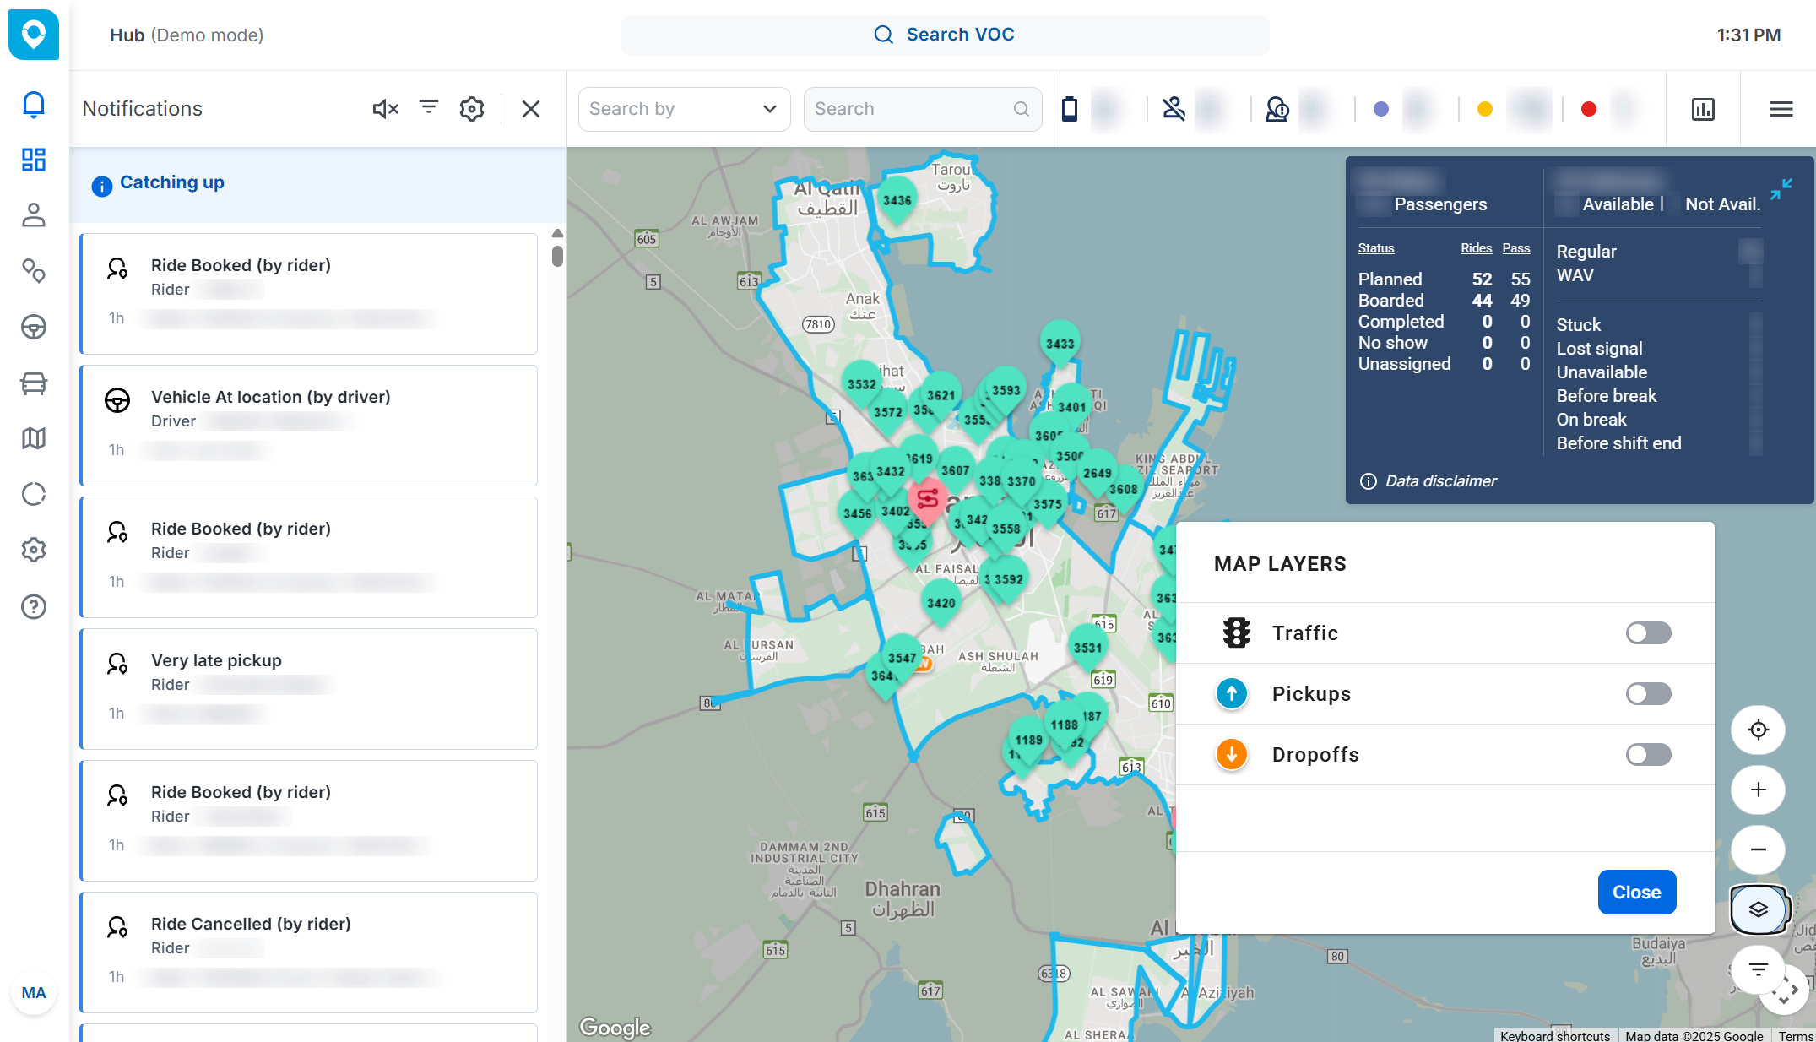Open Vehicle At location notification
The height and width of the screenshot is (1042, 1816).
coord(308,425)
